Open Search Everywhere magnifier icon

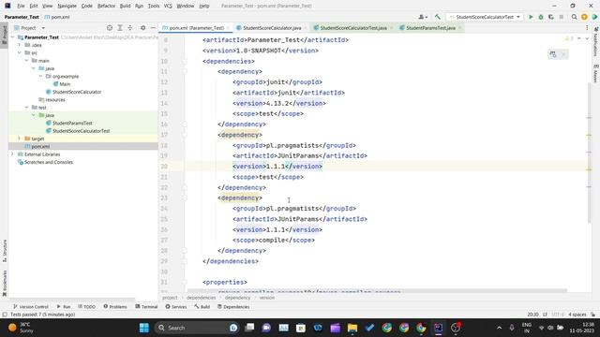coord(574,17)
